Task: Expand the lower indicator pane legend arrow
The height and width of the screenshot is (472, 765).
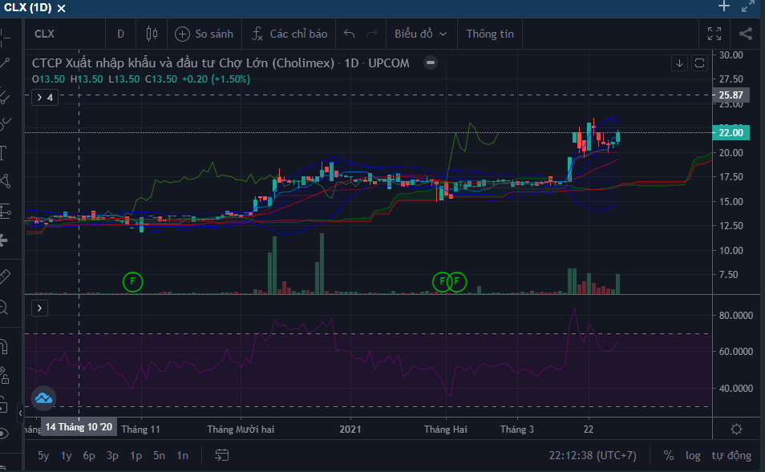Action: [40, 308]
